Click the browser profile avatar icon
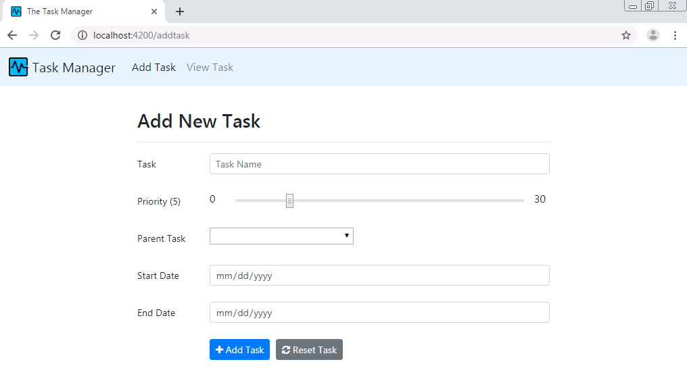Screen dimensions: 687x389 (x=653, y=34)
